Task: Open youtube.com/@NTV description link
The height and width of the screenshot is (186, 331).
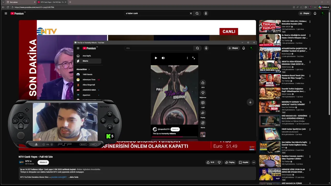Action: (x=59, y=177)
